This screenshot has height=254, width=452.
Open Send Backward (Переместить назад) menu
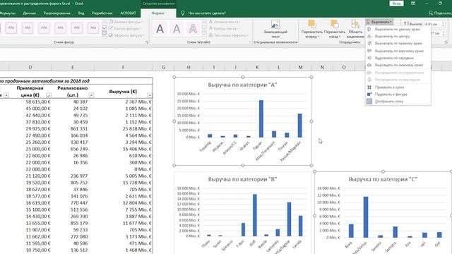[x=334, y=29]
